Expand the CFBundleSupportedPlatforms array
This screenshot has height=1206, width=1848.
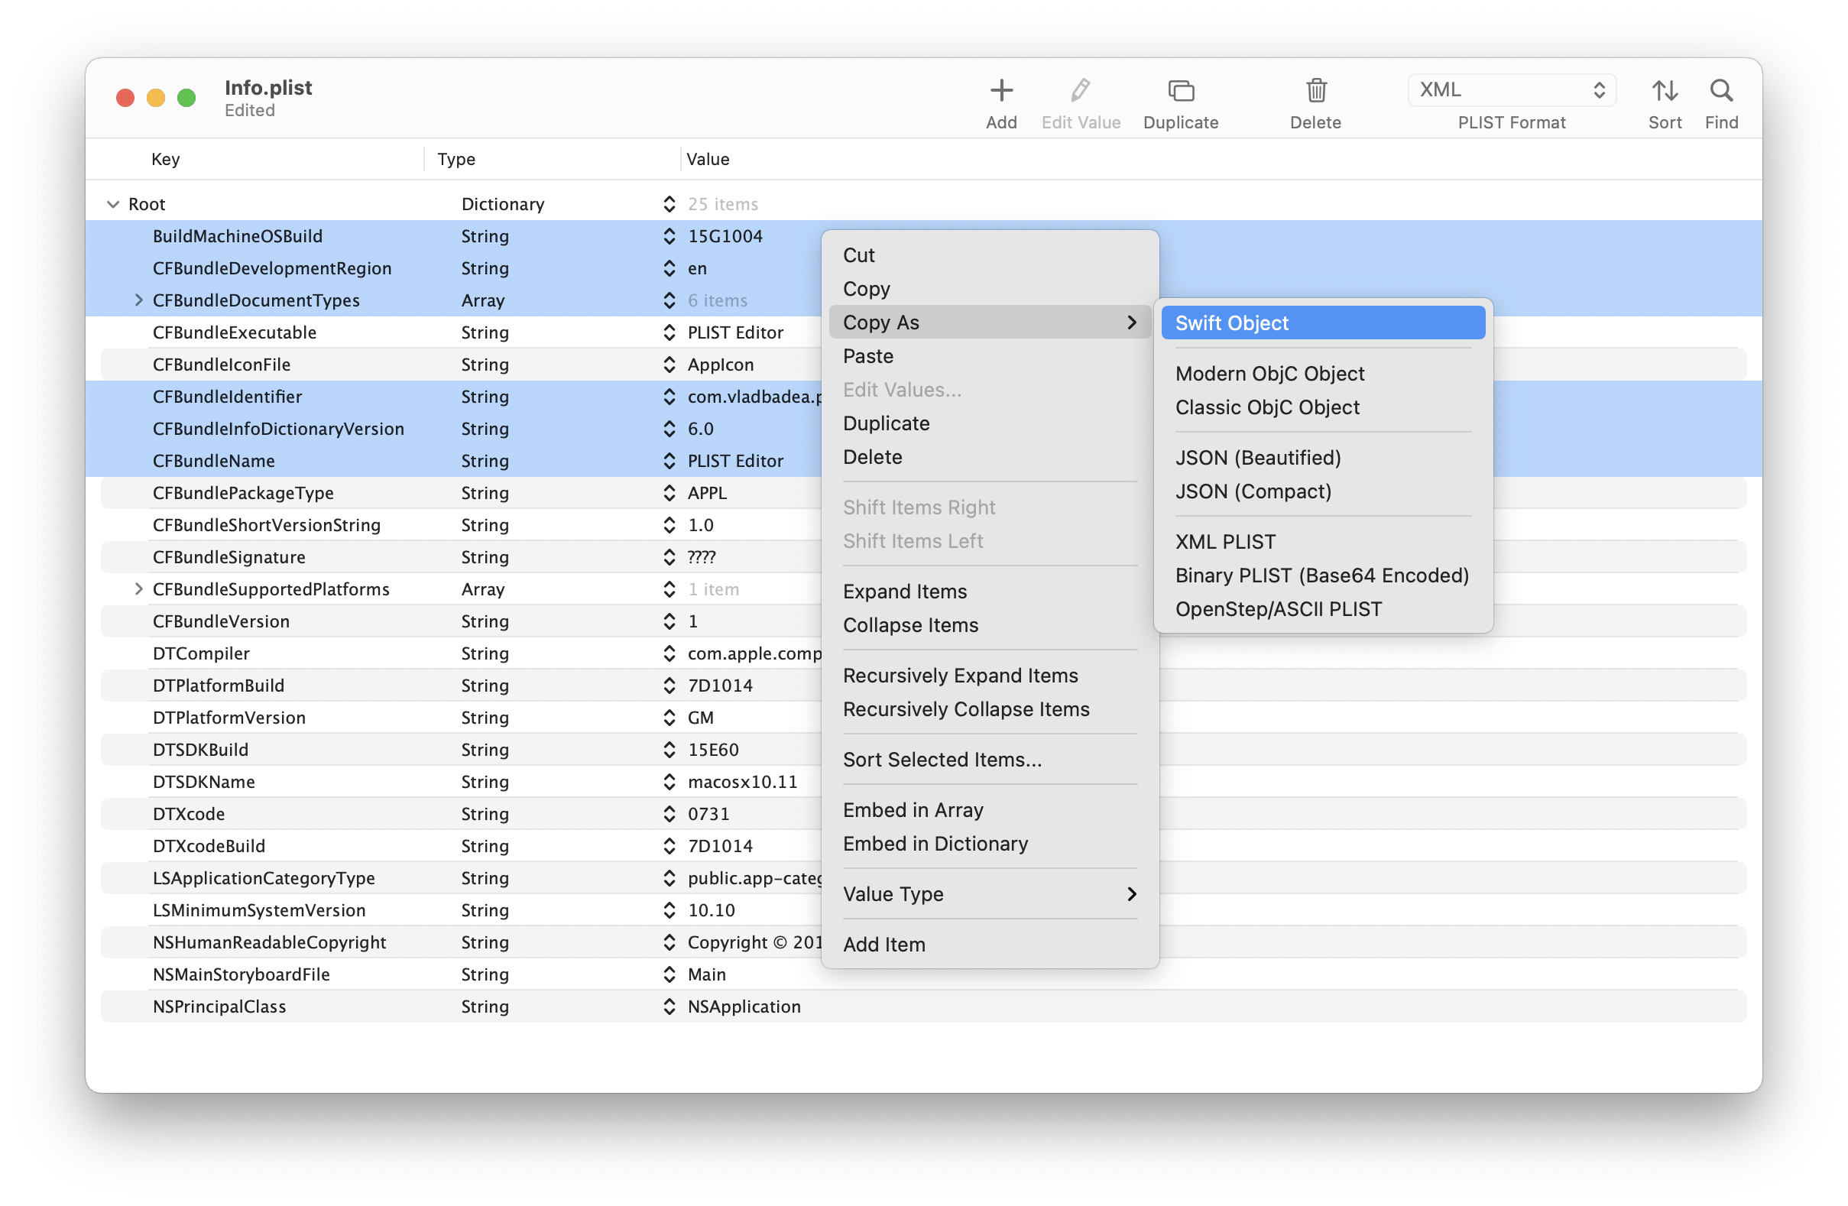tap(138, 589)
